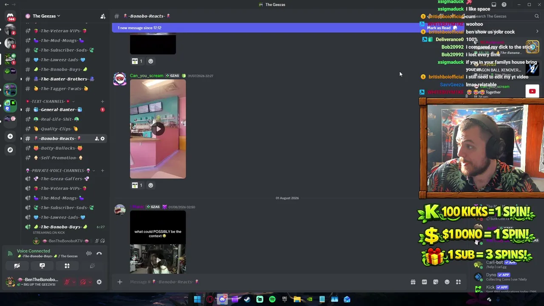The image size is (544, 306).
Task: Undeafen headphones in user panel
Action: tap(83, 282)
